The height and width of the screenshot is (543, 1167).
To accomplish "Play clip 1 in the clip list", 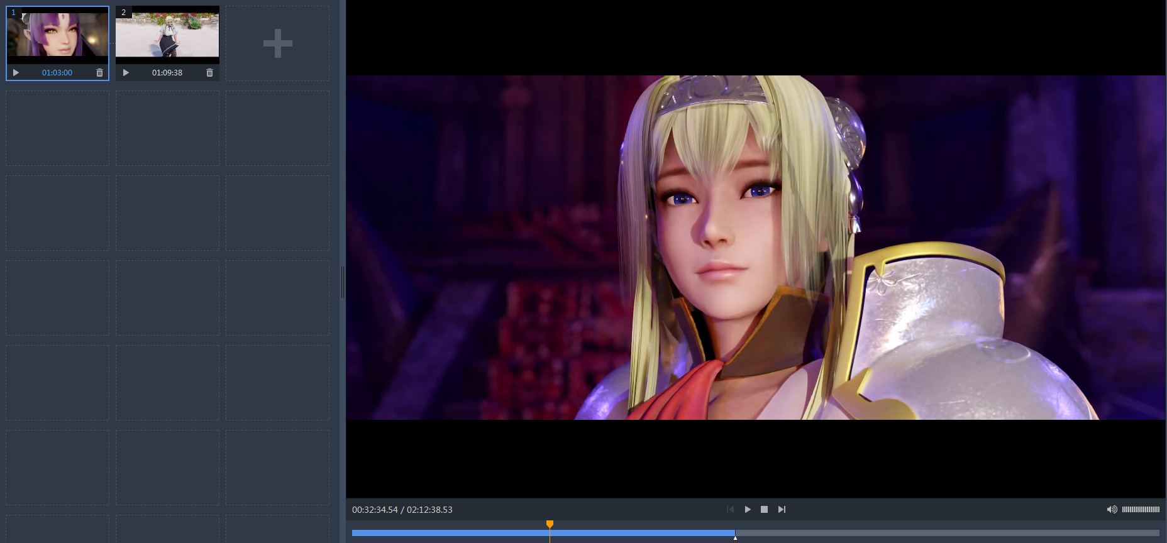I will (16, 73).
